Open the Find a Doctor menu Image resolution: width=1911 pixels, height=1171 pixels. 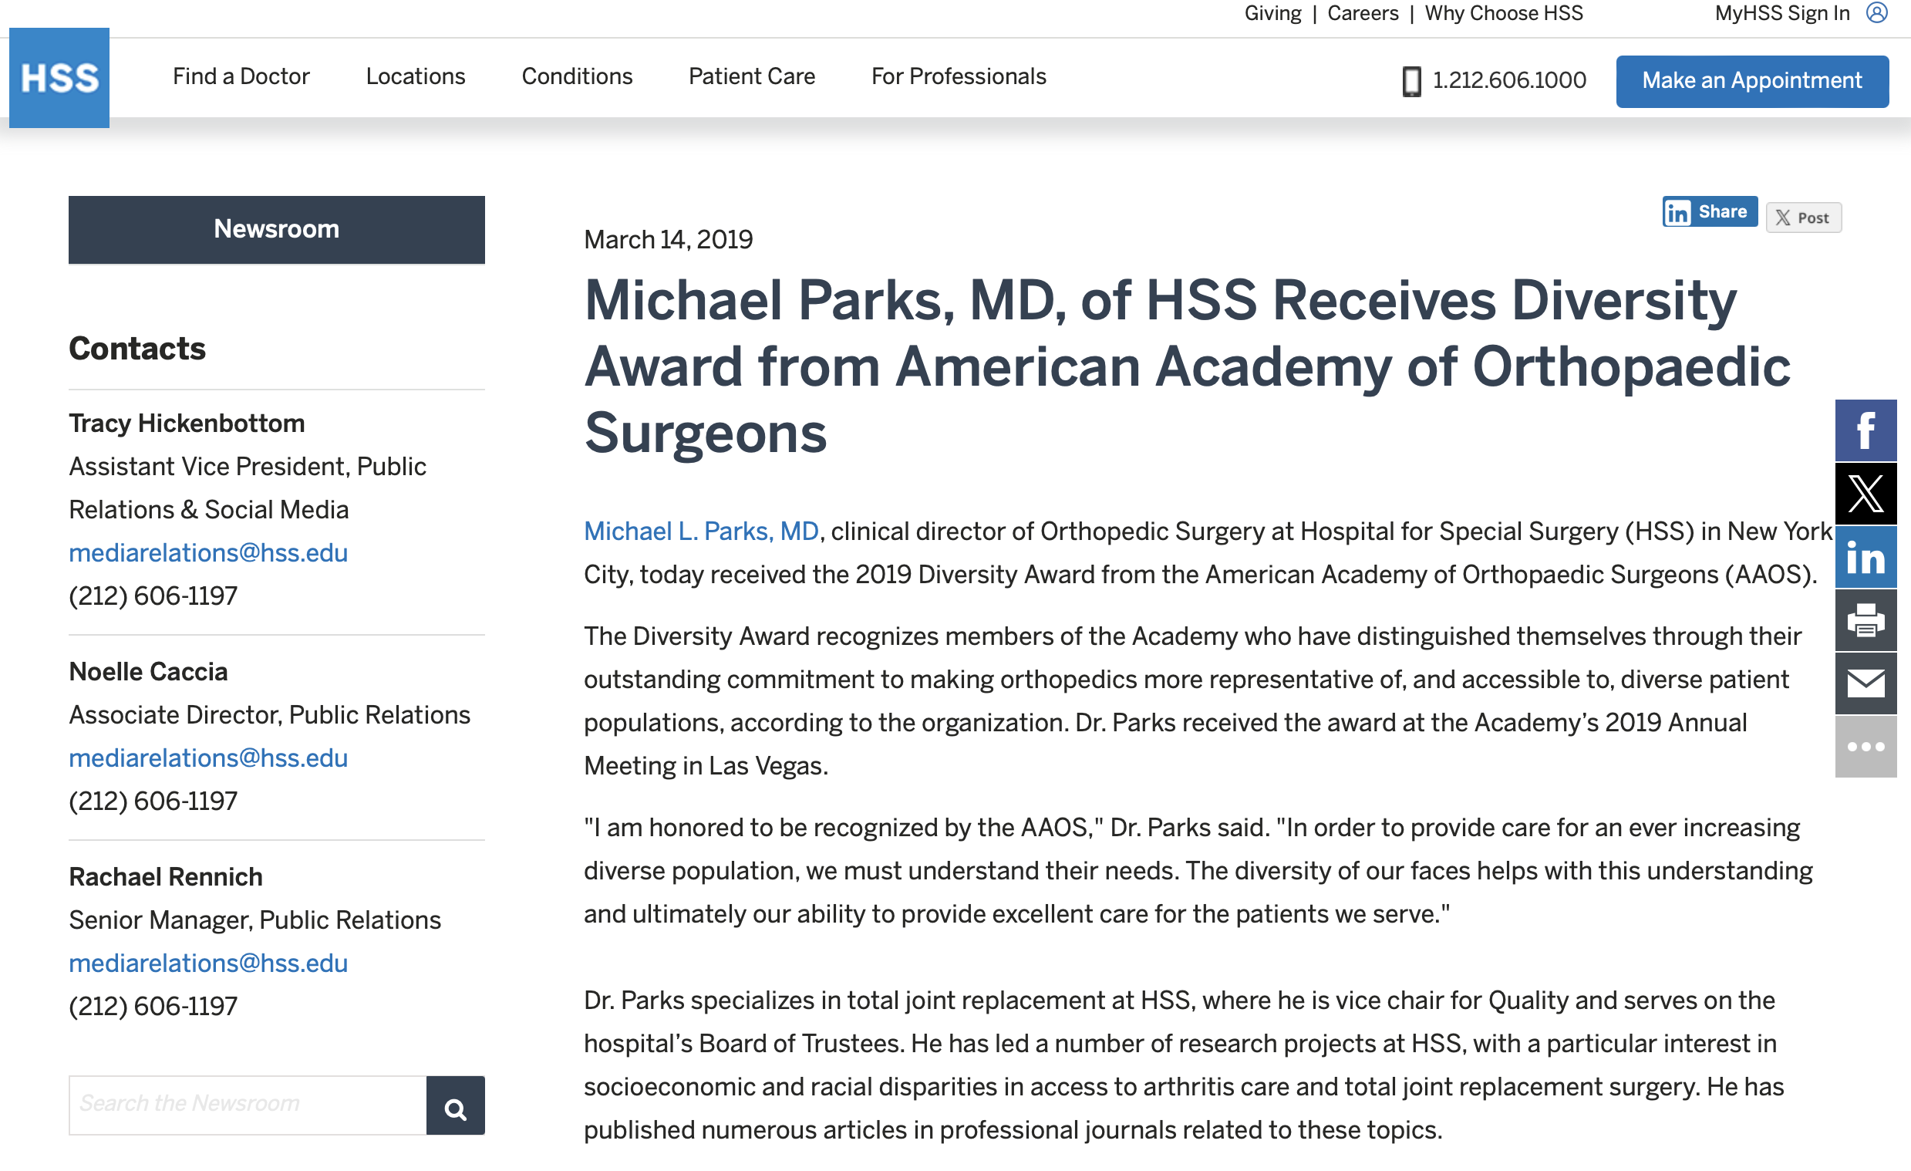click(x=241, y=76)
